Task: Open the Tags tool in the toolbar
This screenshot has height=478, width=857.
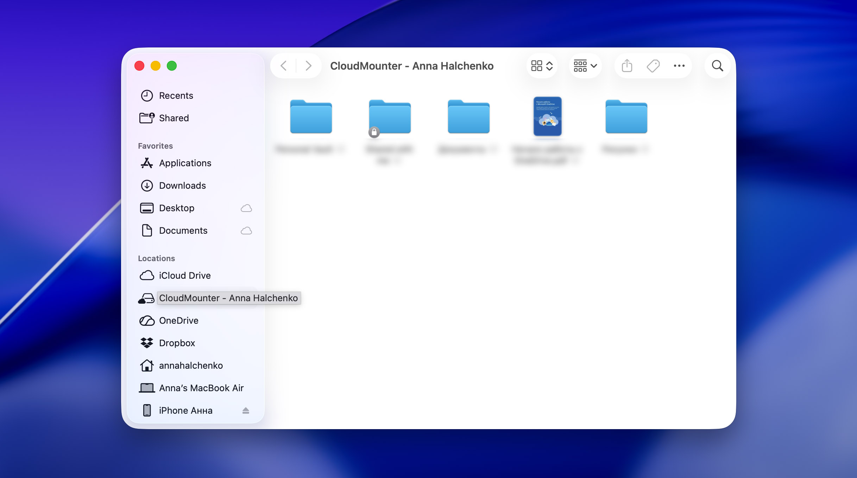Action: [653, 65]
